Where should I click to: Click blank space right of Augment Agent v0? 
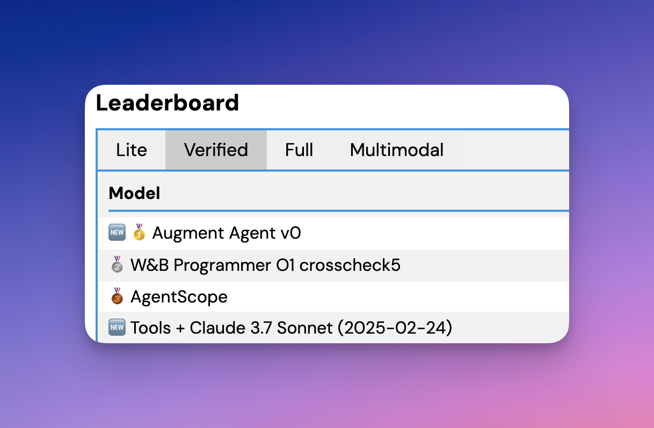click(430, 233)
